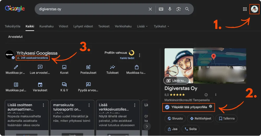Screen dimensions: 261x136
Task: Open the Lisää verkkosivustolles card
Action: [x=118, y=118]
